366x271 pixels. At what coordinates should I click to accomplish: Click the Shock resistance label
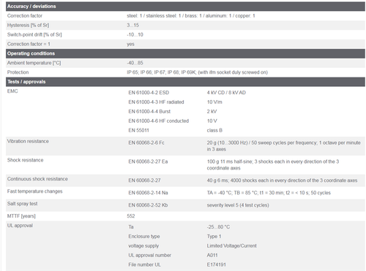click(25, 160)
